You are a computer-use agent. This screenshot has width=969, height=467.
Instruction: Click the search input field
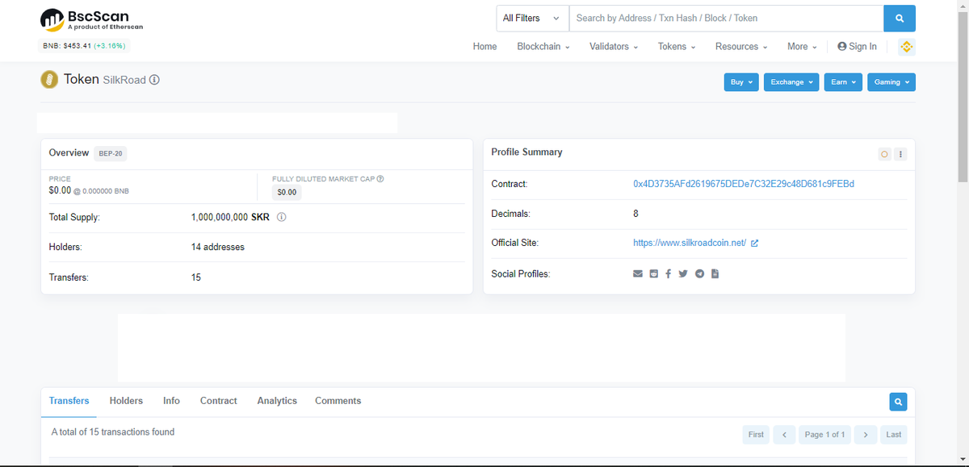(x=726, y=18)
